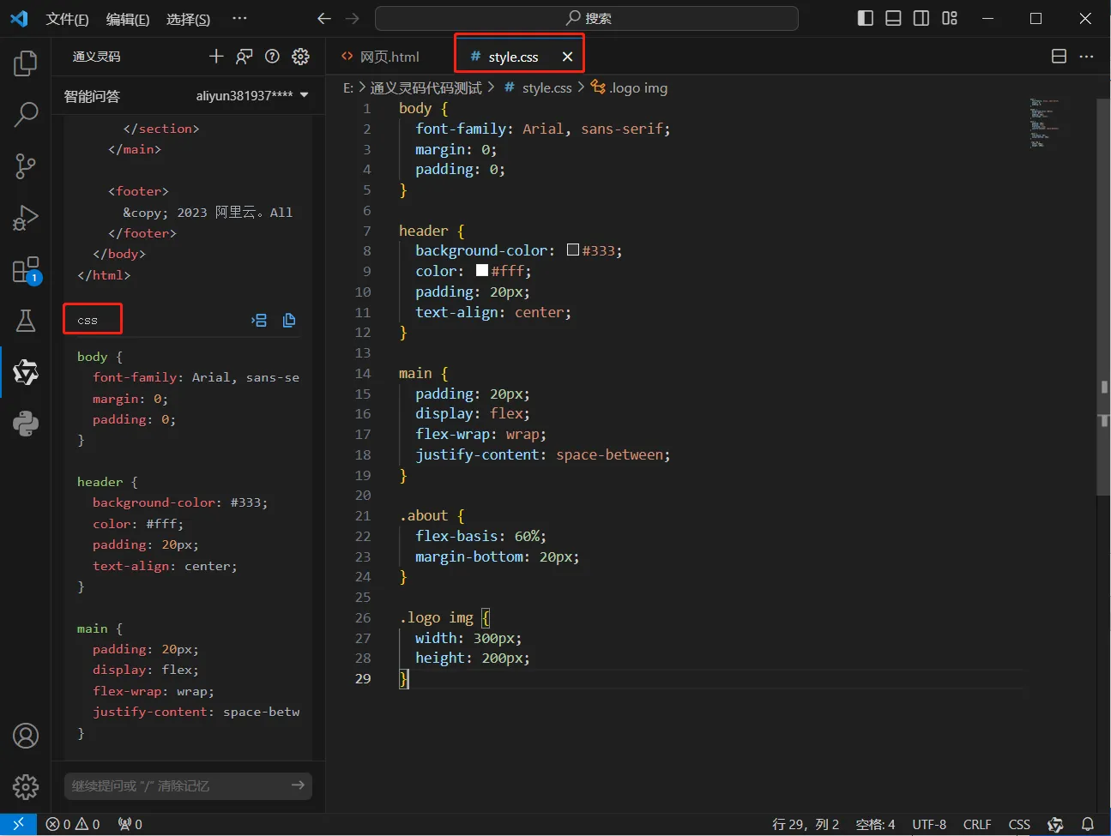
Task: Open the 编辑(E) menu
Action: [x=128, y=19]
